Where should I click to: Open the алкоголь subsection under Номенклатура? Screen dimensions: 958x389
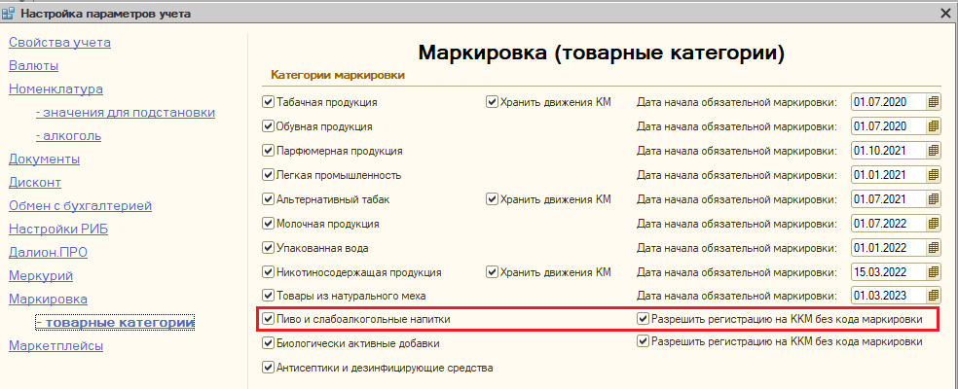(x=68, y=135)
